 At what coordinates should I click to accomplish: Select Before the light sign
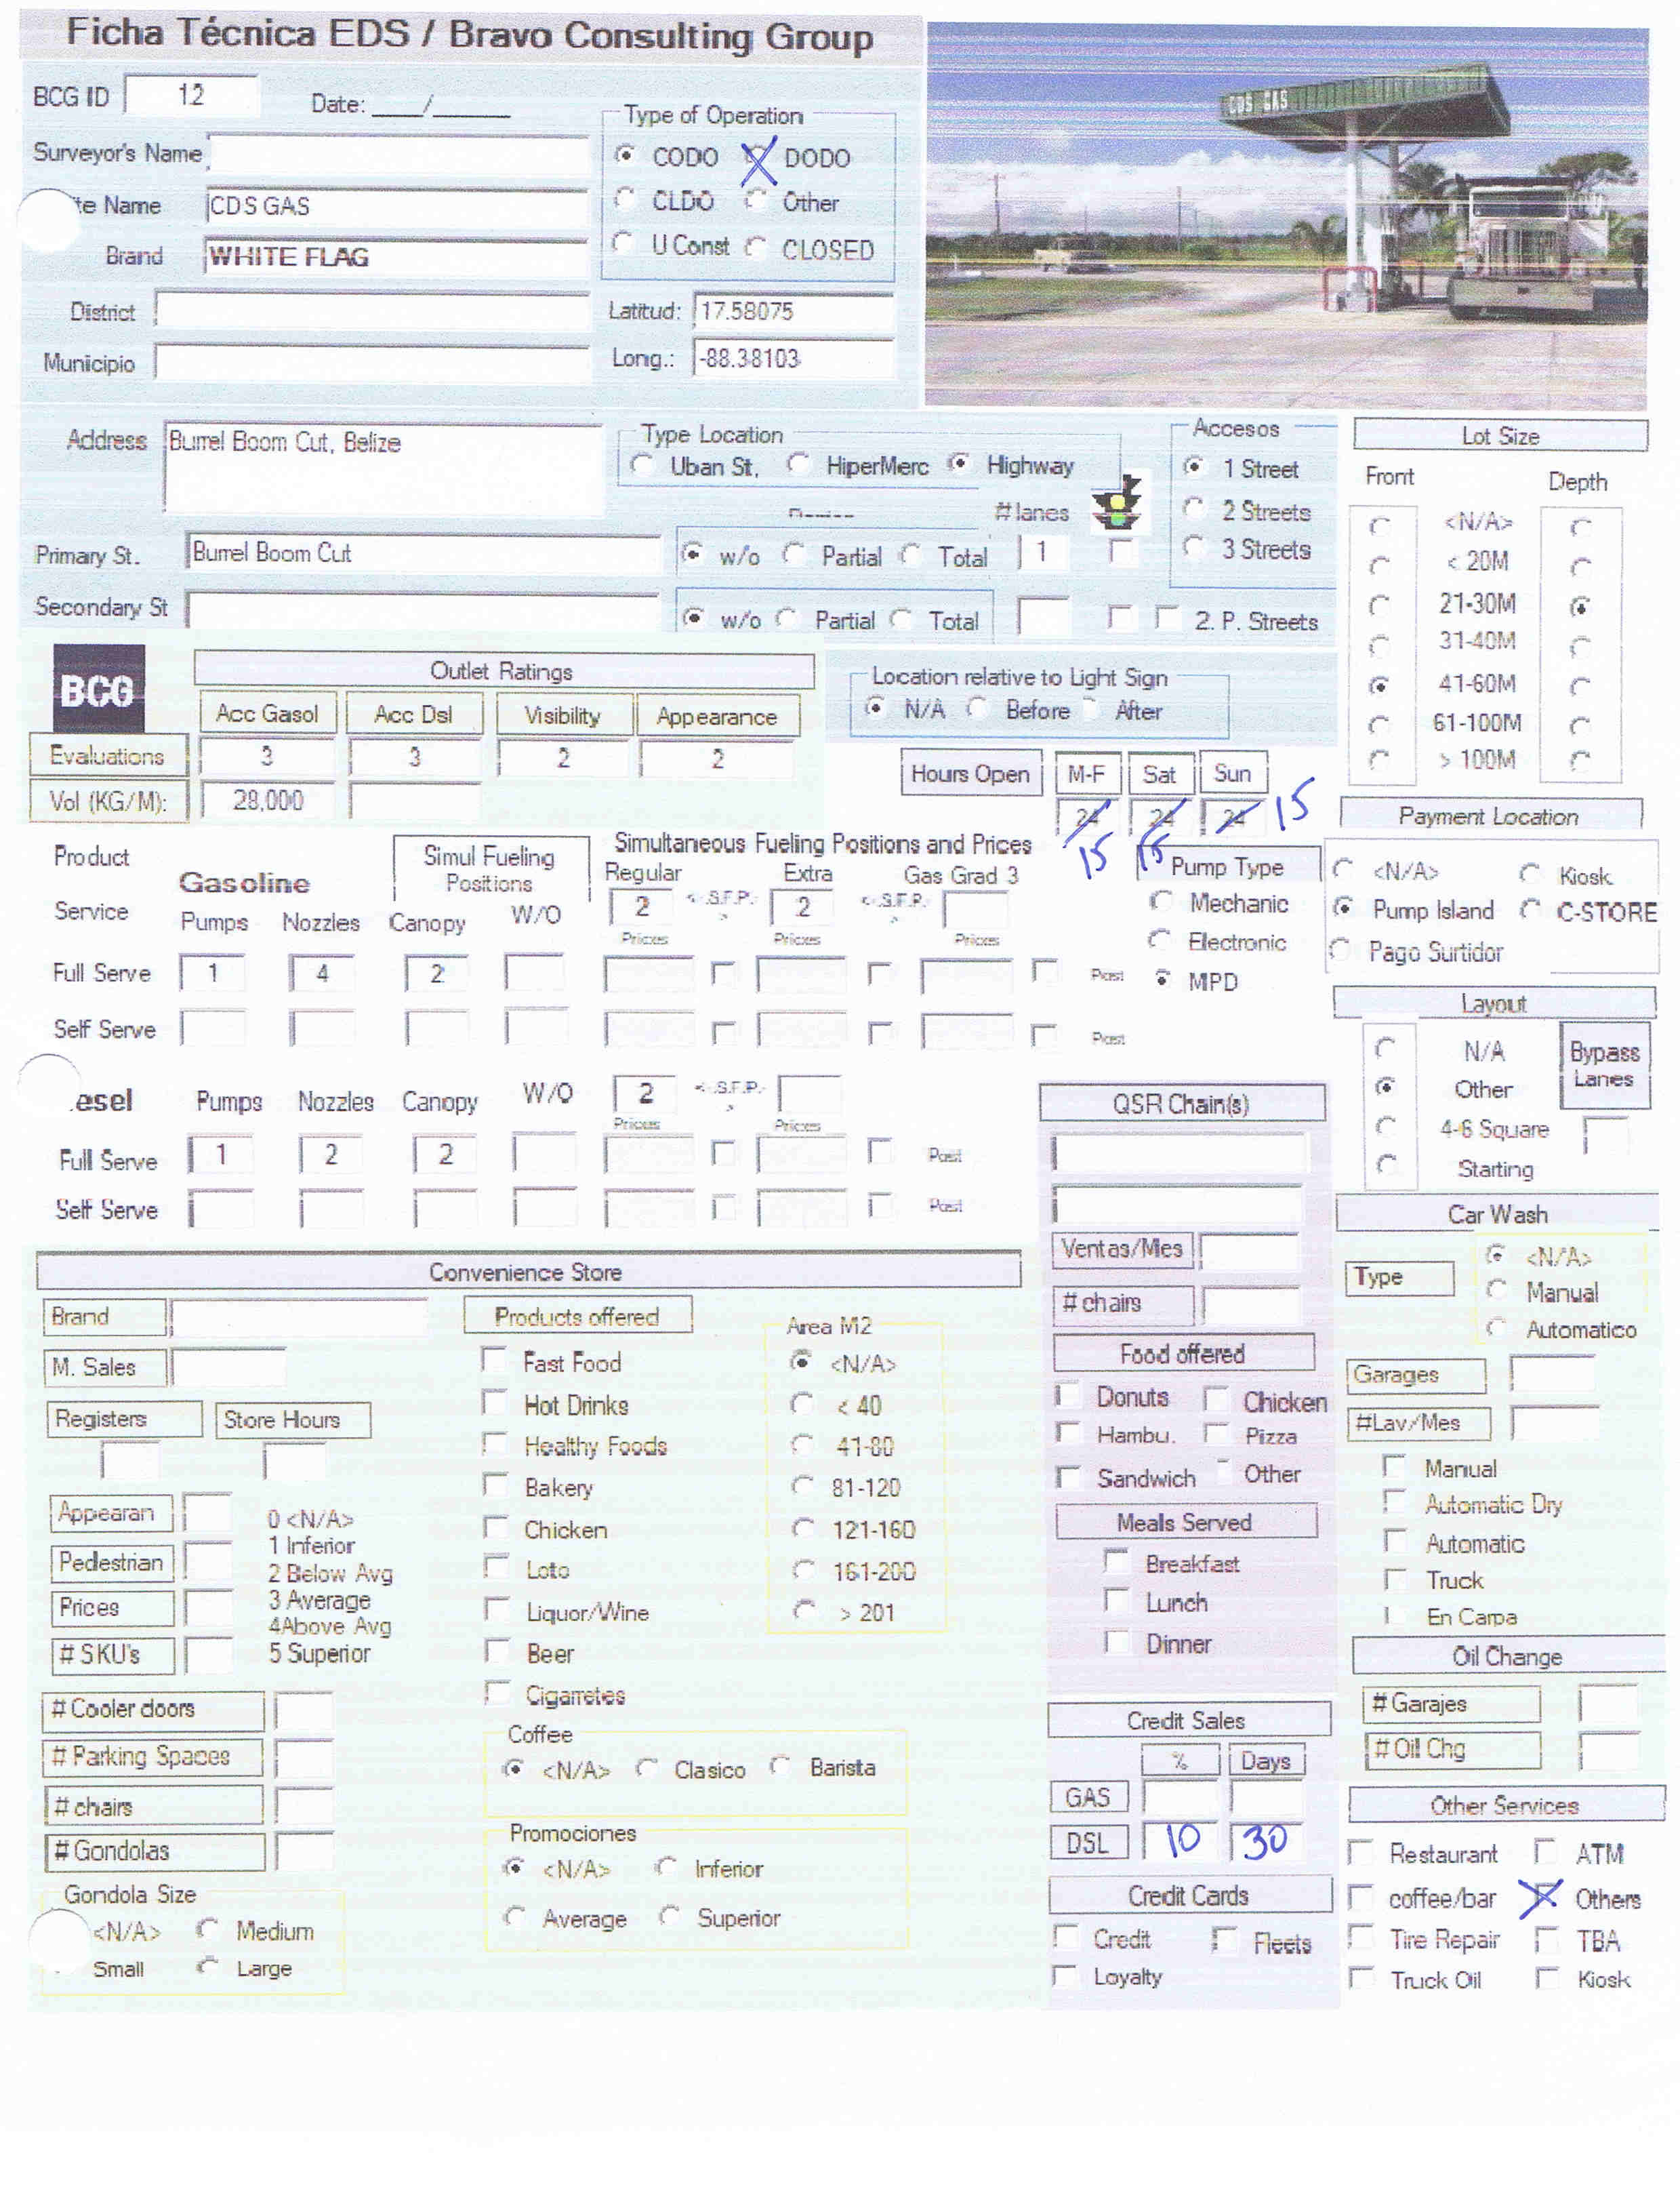[x=977, y=708]
